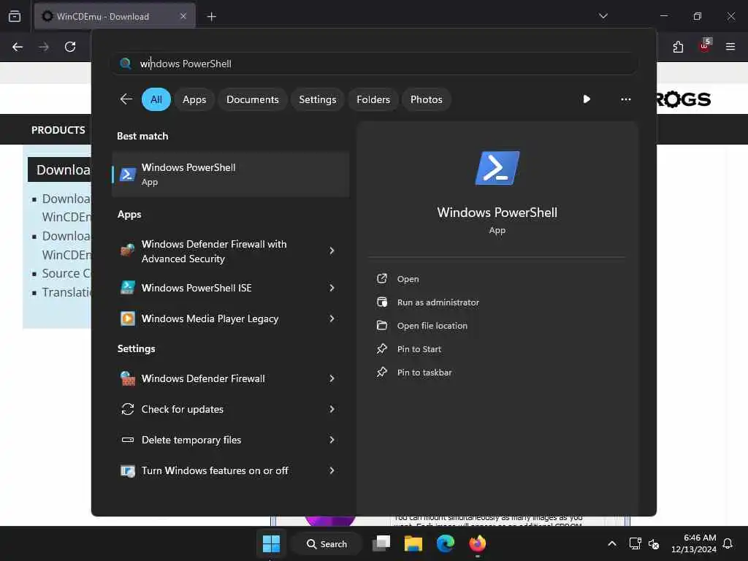This screenshot has width=748, height=561.
Task: Expand Windows Defender Firewall Advanced Security chevron
Action: (332, 251)
